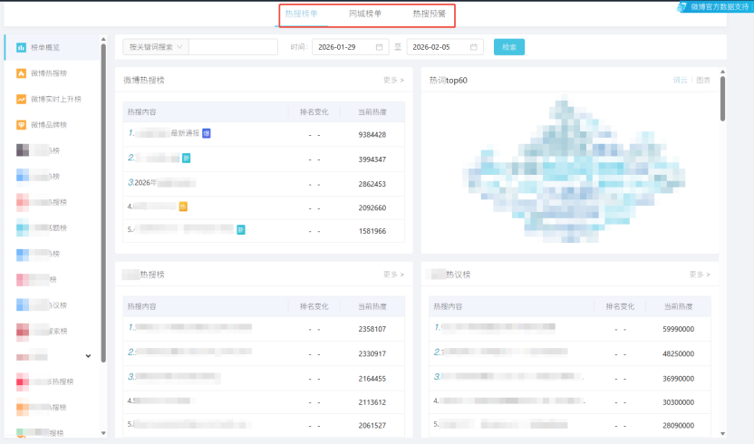Click the 榜单概览 bar chart icon

21,47
